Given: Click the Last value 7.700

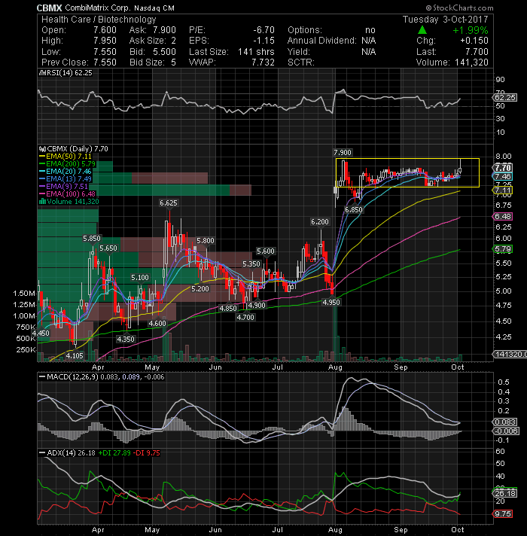Looking at the screenshot, I should coord(477,52).
